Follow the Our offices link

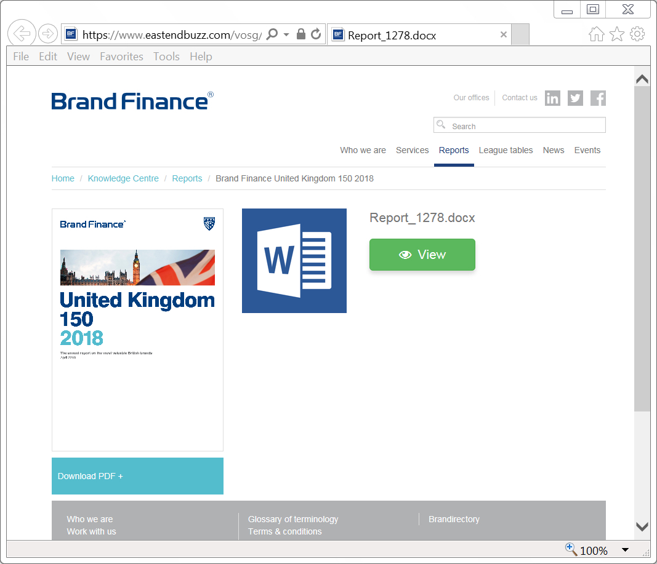472,98
